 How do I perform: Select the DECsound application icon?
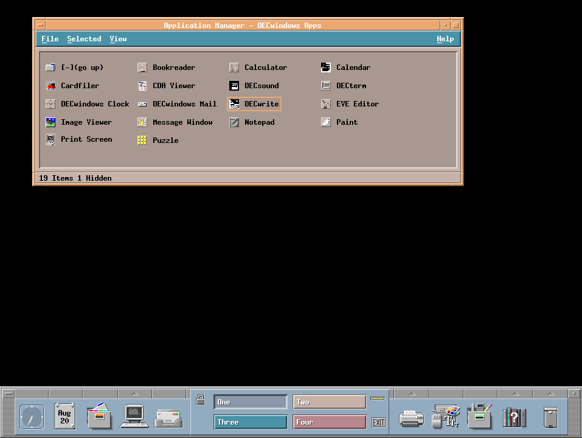[x=234, y=86]
